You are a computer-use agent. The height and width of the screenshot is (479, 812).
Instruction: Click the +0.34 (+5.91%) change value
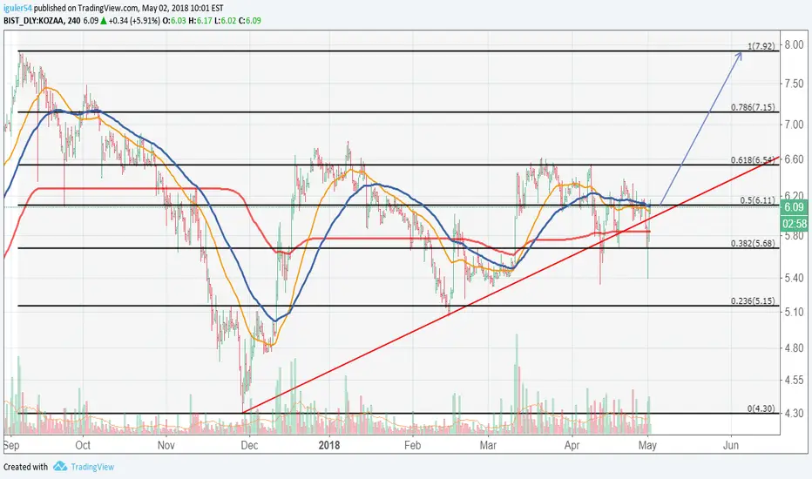click(135, 21)
